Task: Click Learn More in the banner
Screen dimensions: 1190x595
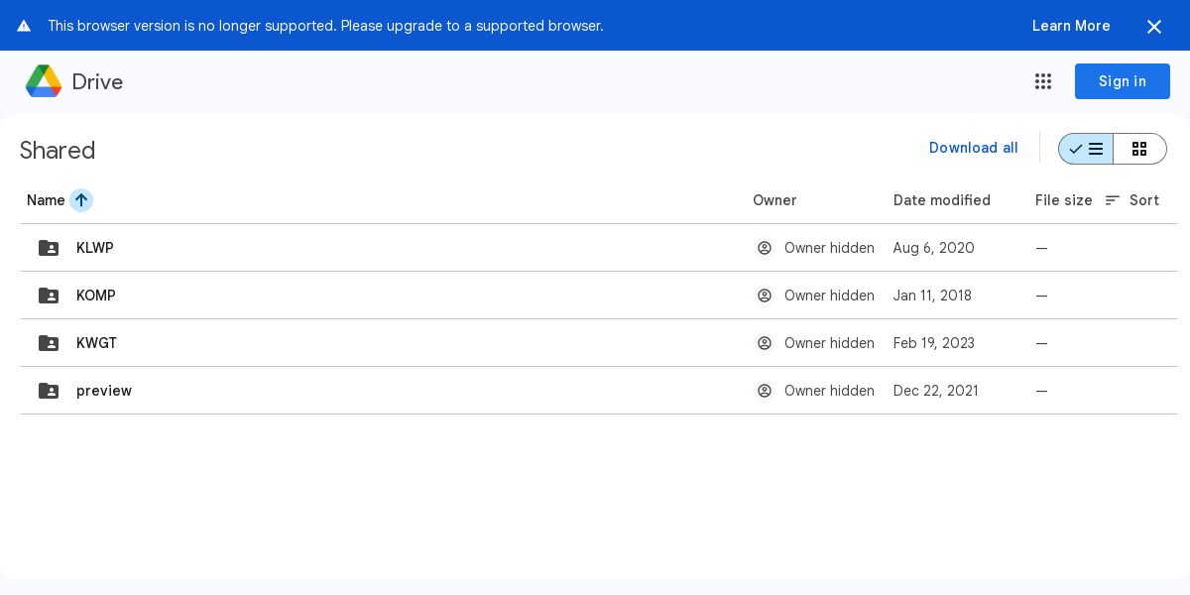Action: (x=1071, y=26)
